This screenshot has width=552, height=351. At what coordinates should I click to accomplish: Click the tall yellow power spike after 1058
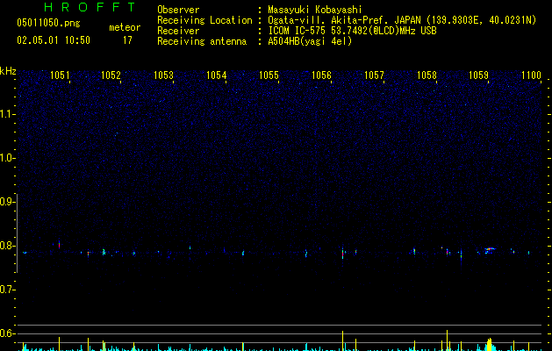coord(447,340)
